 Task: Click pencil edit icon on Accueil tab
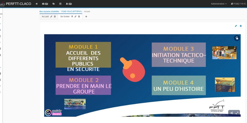(51, 16)
